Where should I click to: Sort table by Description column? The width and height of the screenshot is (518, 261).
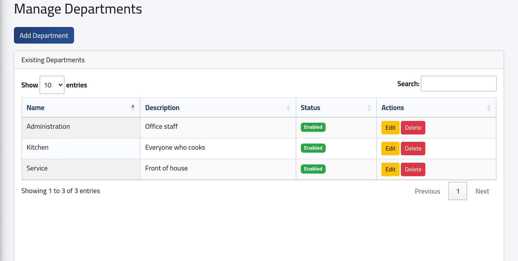tap(218, 108)
